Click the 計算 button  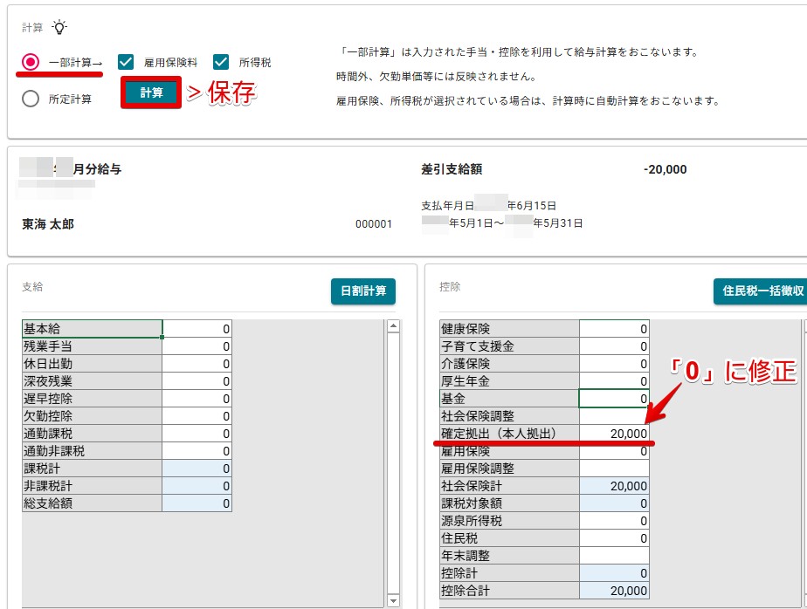(x=151, y=92)
